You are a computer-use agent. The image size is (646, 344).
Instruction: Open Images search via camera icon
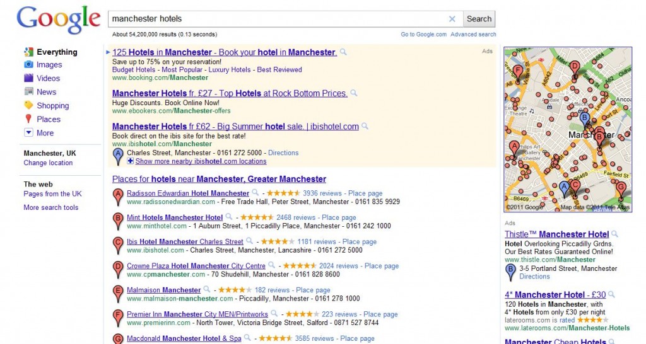28,65
